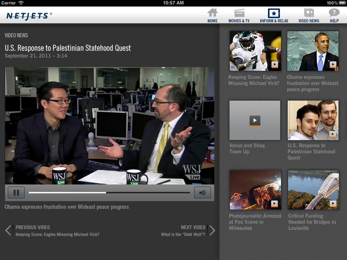Play the Obama Mideast peace thumbnail
The height and width of the screenshot is (260, 347).
pos(313,51)
